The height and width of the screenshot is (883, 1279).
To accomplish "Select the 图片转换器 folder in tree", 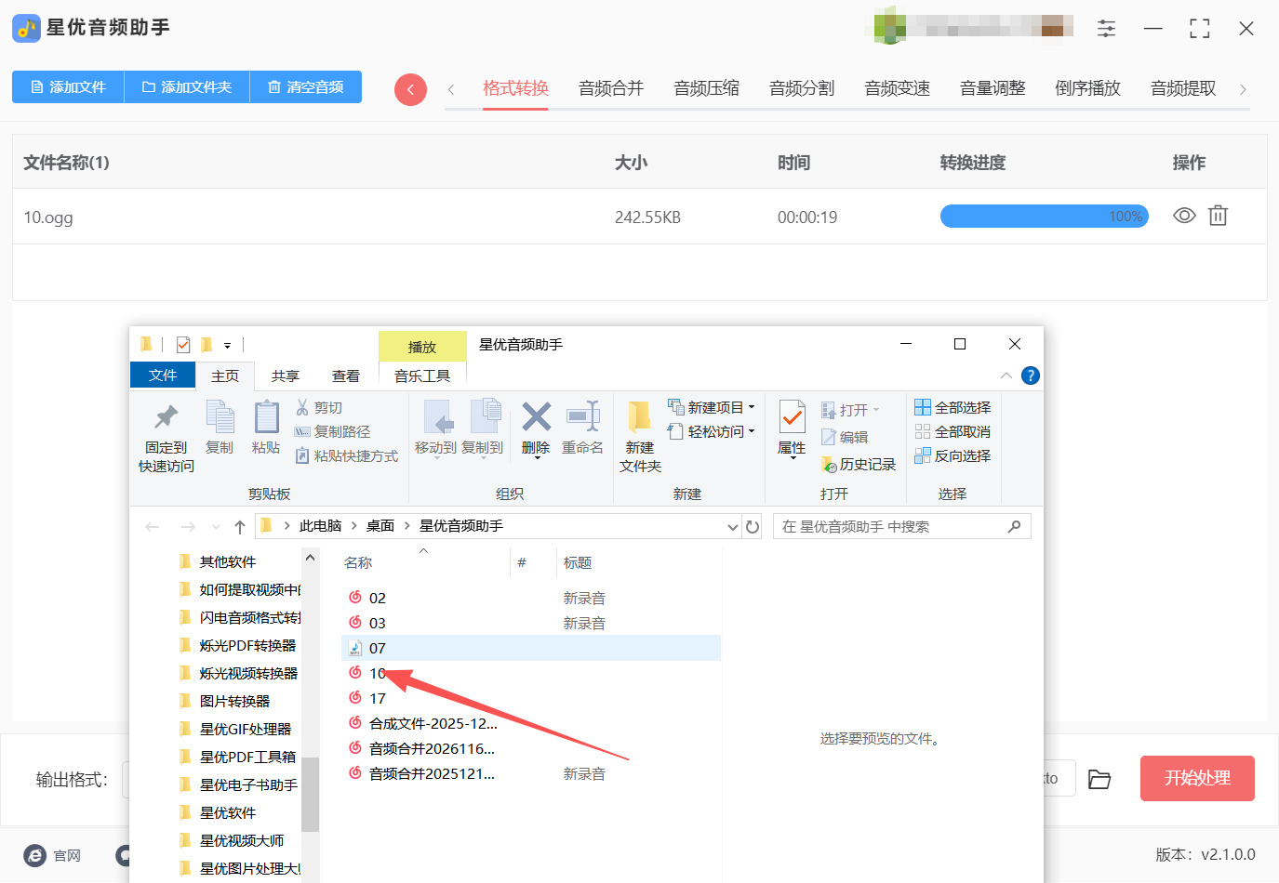I will [x=234, y=701].
